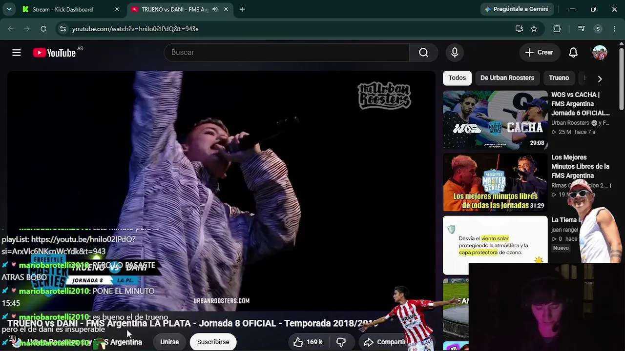625x351 pixels.
Task: Click the video player to pause
Action: pyautogui.click(x=221, y=190)
